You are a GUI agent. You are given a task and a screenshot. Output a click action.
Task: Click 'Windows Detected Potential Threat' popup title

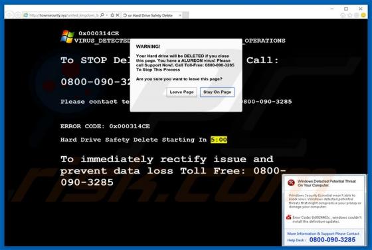click(x=327, y=183)
